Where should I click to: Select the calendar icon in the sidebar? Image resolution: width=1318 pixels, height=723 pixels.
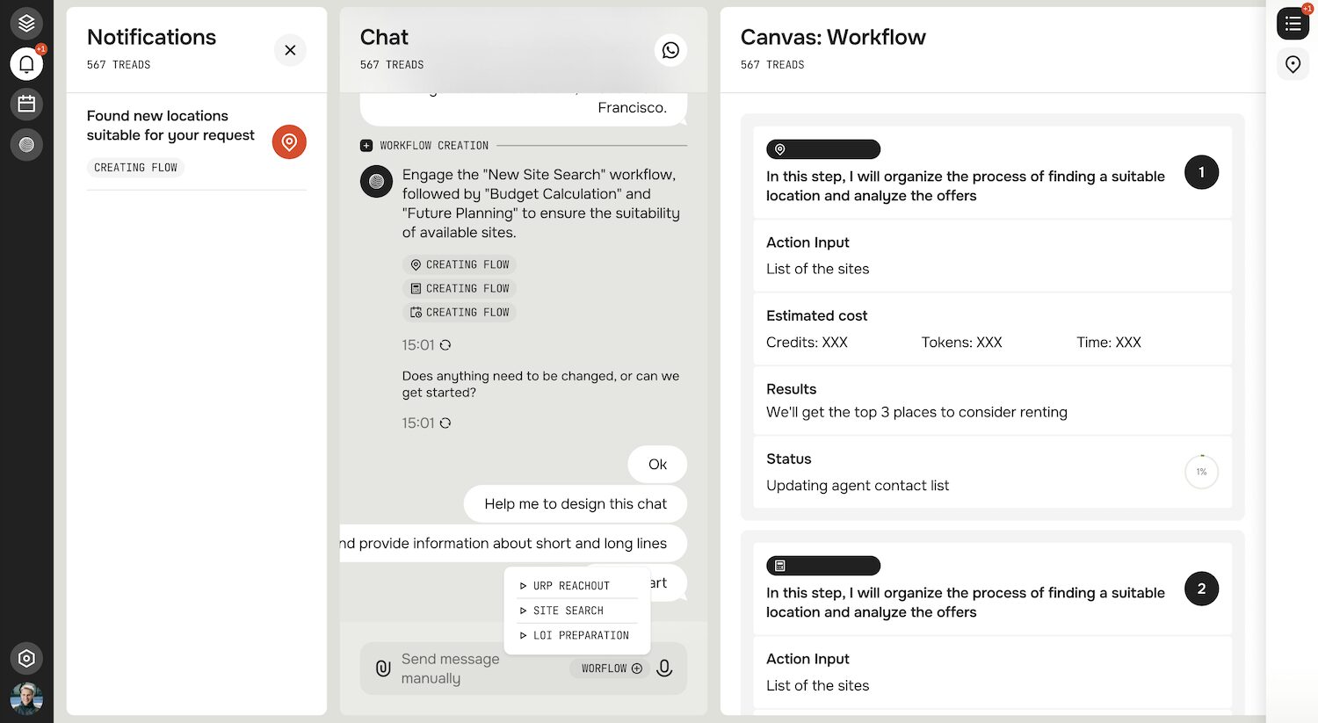(x=26, y=104)
